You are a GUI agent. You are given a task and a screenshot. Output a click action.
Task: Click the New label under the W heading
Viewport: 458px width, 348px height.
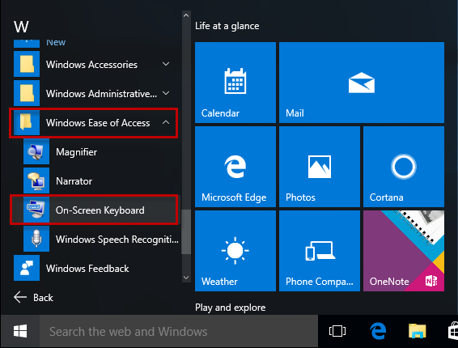[x=56, y=42]
